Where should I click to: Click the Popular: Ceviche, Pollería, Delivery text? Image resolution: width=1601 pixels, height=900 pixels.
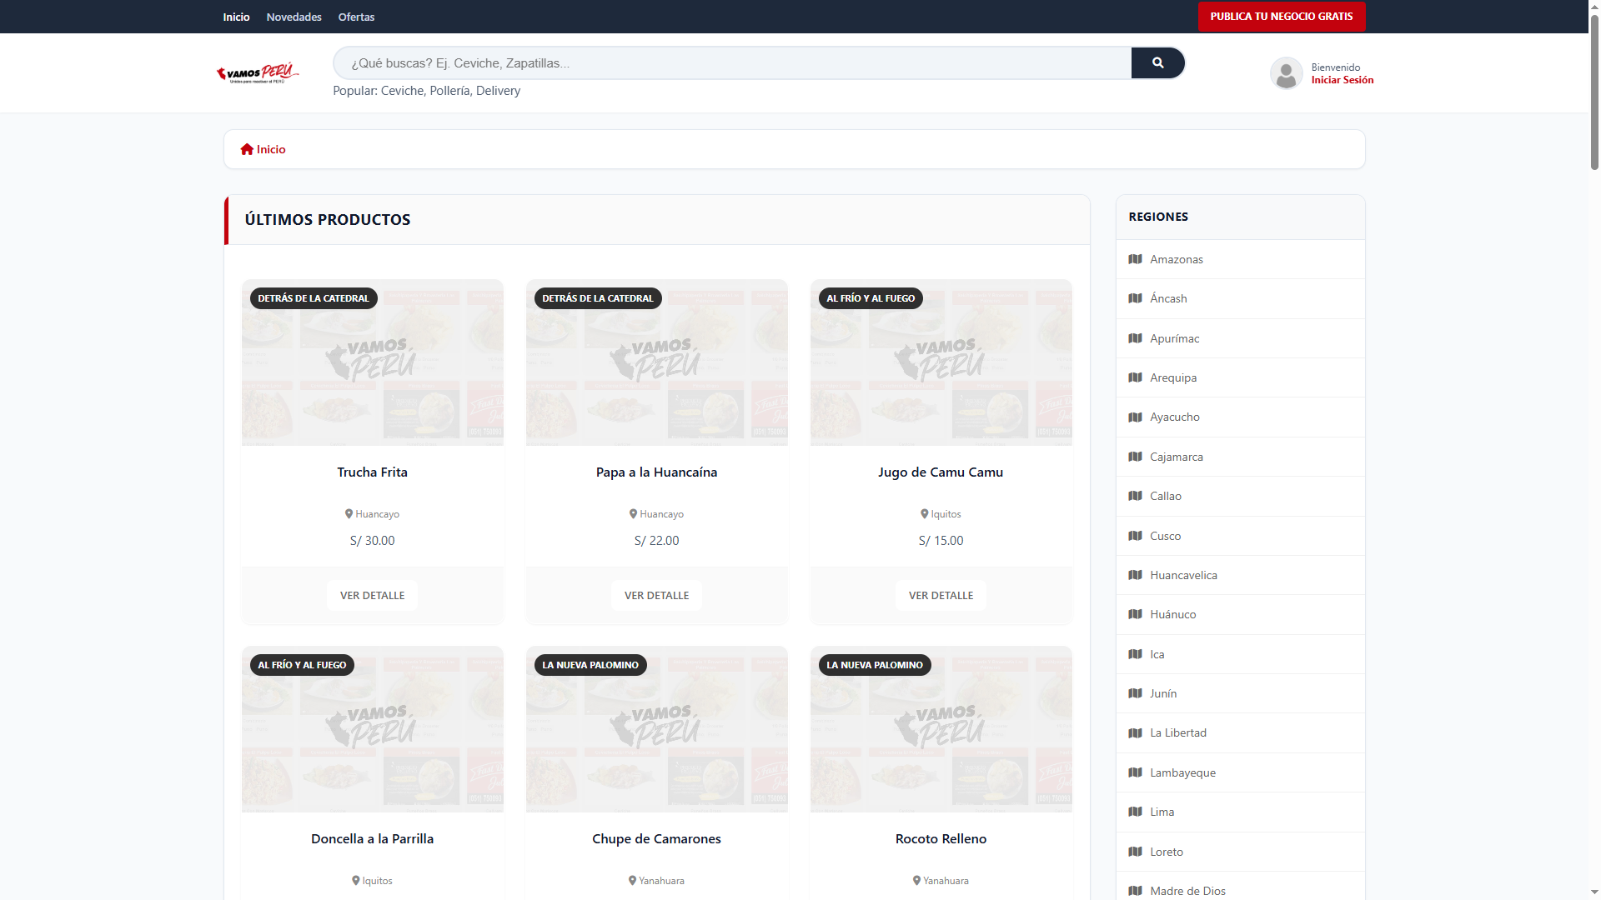point(426,91)
